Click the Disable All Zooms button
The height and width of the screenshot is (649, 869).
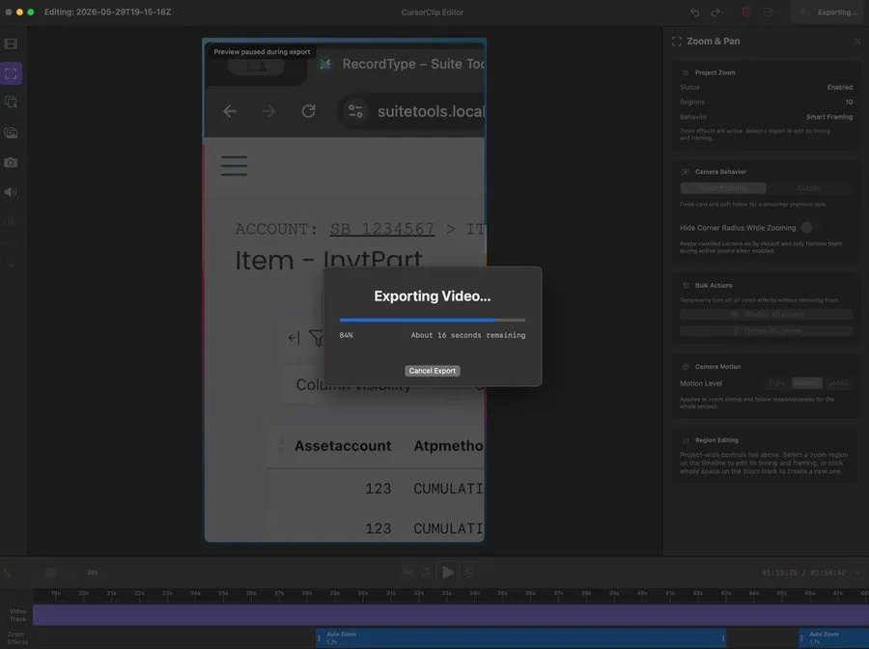point(767,314)
